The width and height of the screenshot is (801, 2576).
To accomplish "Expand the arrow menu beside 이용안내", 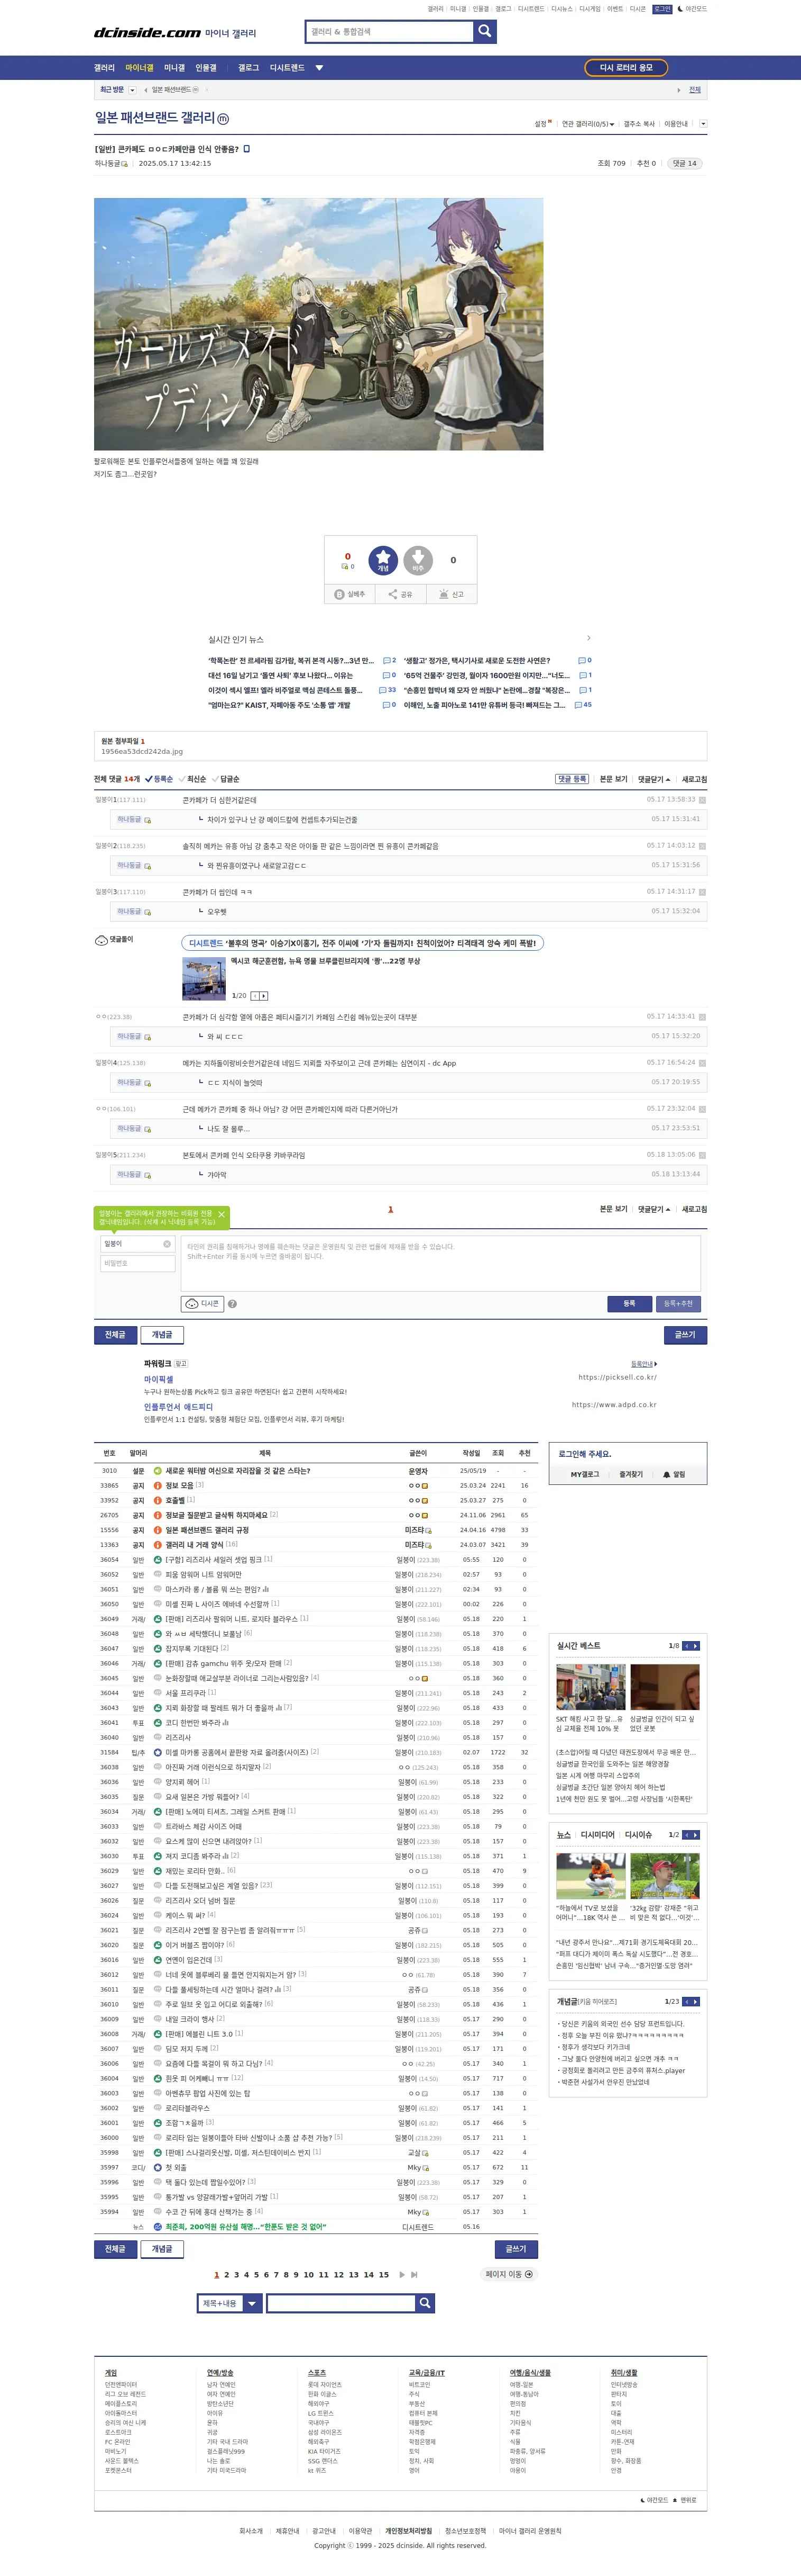I will tap(703, 124).
